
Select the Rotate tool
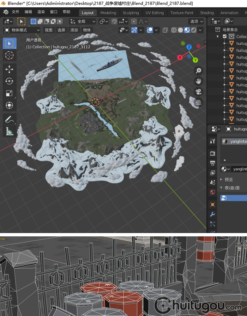(x=9, y=81)
